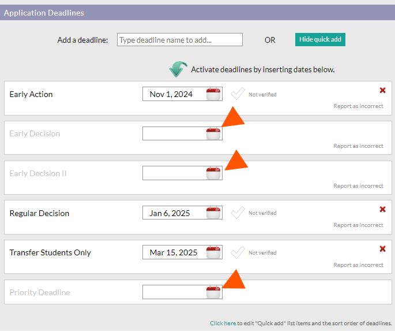Delete the Regular Decision deadline
This screenshot has width=395, height=331.
click(382, 209)
